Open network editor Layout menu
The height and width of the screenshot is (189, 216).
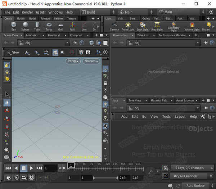(x=180, y=117)
